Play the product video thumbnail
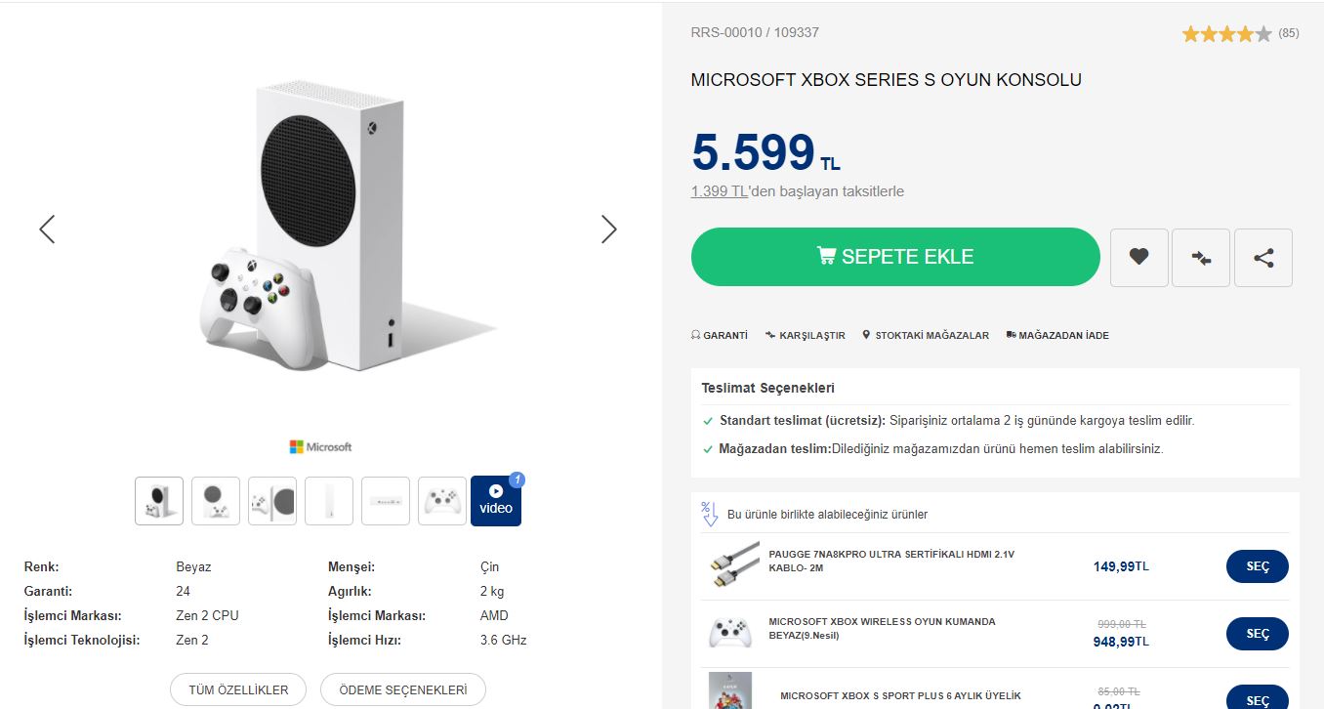Viewport: 1324px width, 709px height. point(496,500)
